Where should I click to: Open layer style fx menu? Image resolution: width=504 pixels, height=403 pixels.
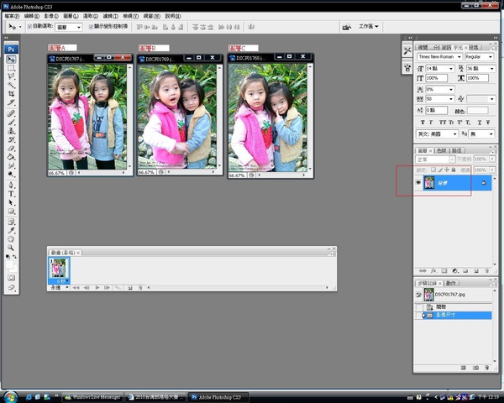pos(433,271)
